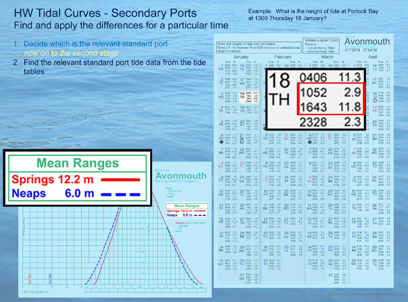Select the February month header
The image size is (408, 302).
point(283,57)
